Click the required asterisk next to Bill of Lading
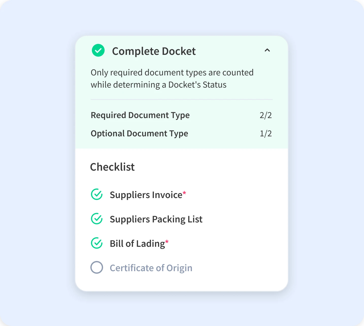Screen dimensions: 364x326 coord(167,241)
